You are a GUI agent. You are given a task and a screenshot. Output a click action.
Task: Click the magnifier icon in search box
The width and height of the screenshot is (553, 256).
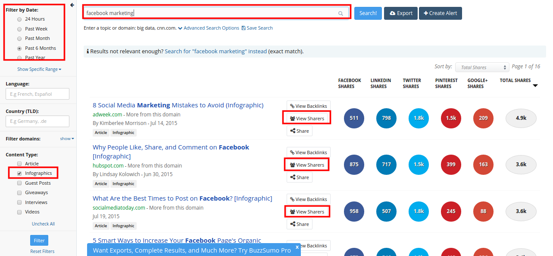pos(341,13)
